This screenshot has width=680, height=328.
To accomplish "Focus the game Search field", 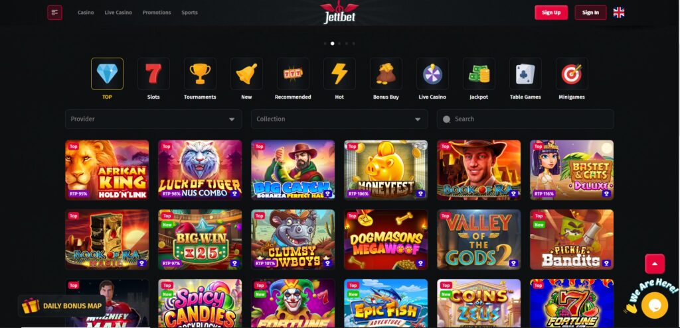I will [x=525, y=119].
